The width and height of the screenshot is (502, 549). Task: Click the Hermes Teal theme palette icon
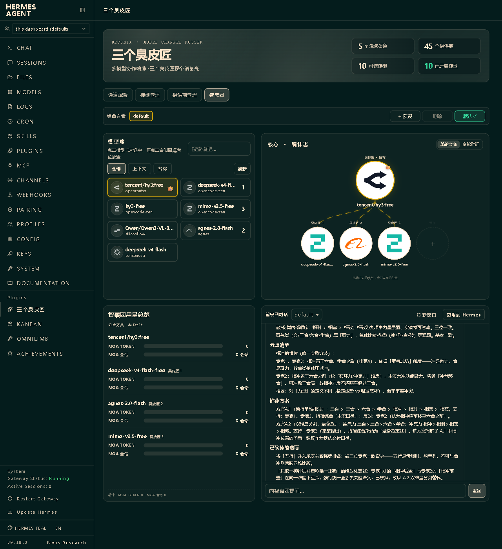[x=10, y=528]
